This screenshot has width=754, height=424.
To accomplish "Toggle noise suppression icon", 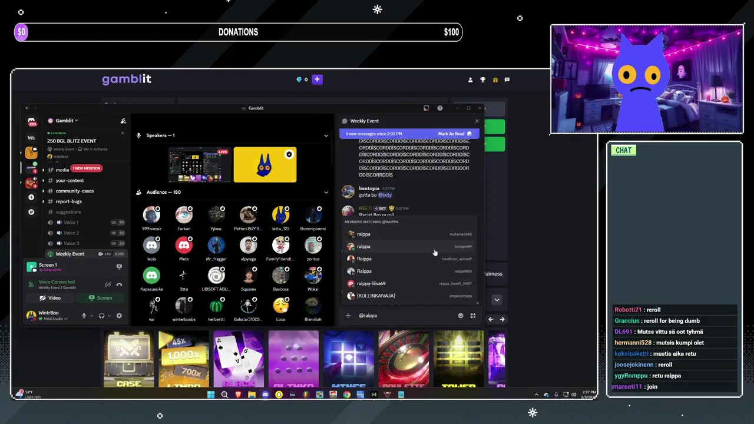I will (108, 284).
